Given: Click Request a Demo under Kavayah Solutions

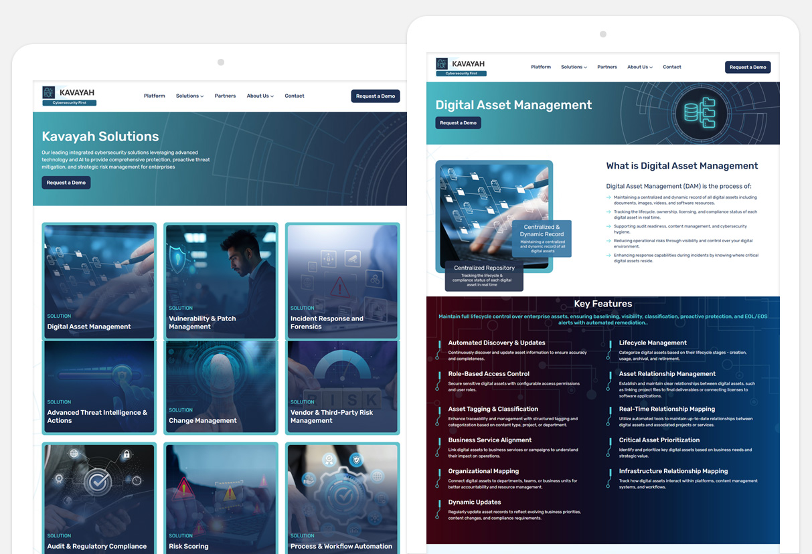Looking at the screenshot, I should coord(66,183).
